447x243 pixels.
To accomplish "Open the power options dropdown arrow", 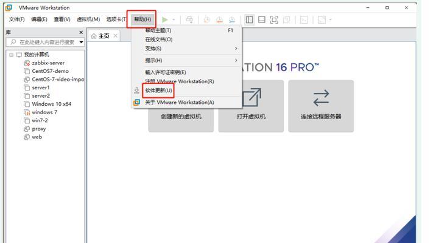I will (x=174, y=19).
